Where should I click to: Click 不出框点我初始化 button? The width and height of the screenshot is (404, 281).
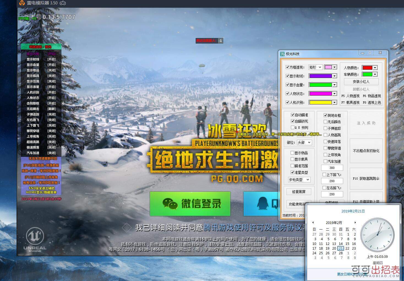point(366,151)
